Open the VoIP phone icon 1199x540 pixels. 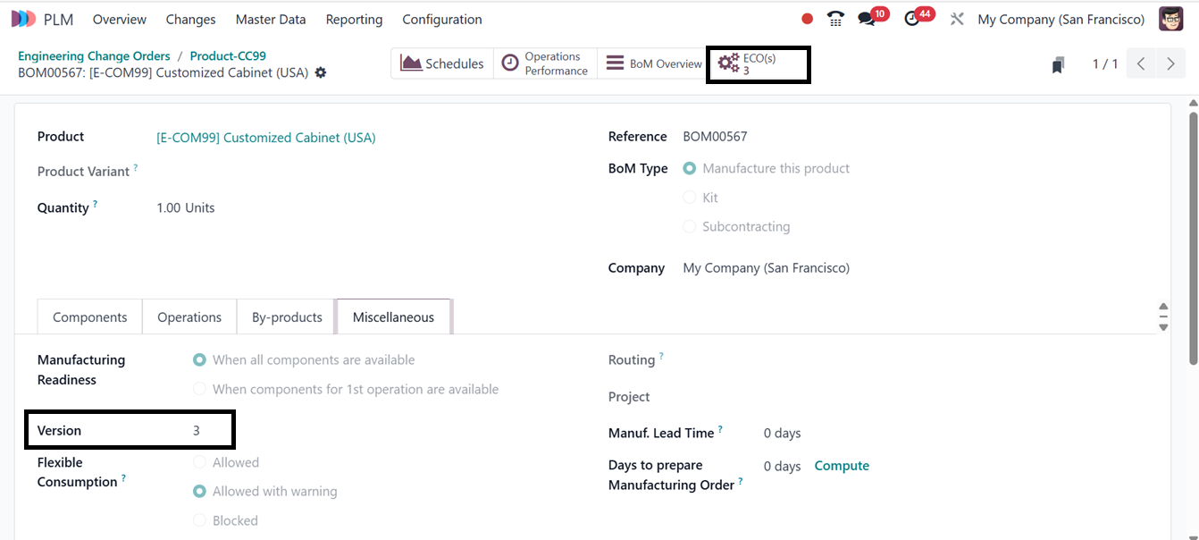point(835,19)
